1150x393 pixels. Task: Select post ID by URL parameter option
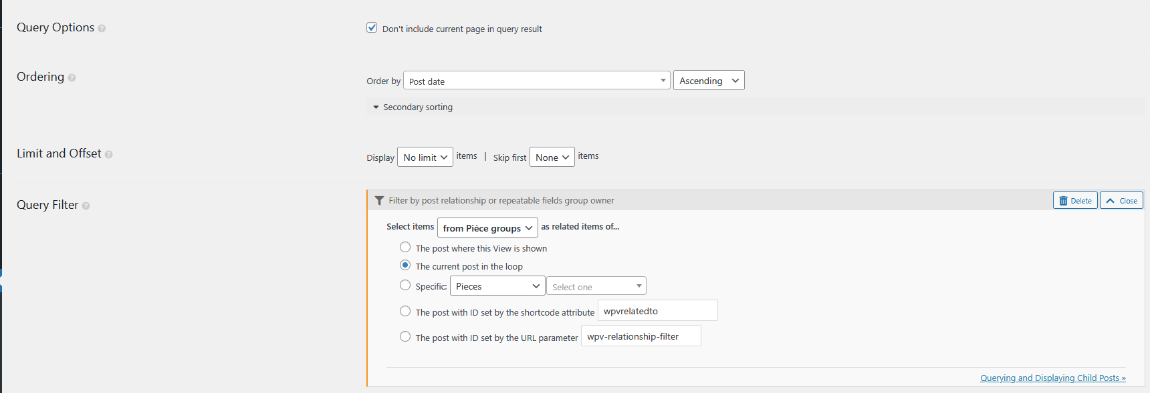405,336
